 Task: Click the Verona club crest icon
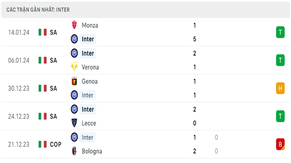coord(74,67)
